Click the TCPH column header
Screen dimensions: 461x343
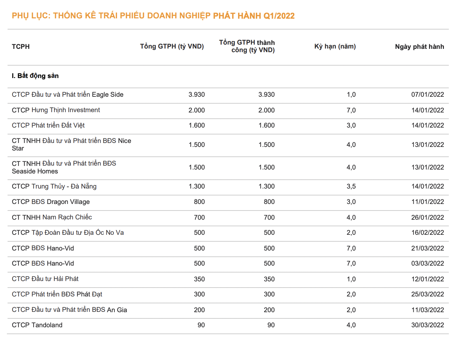coord(21,47)
